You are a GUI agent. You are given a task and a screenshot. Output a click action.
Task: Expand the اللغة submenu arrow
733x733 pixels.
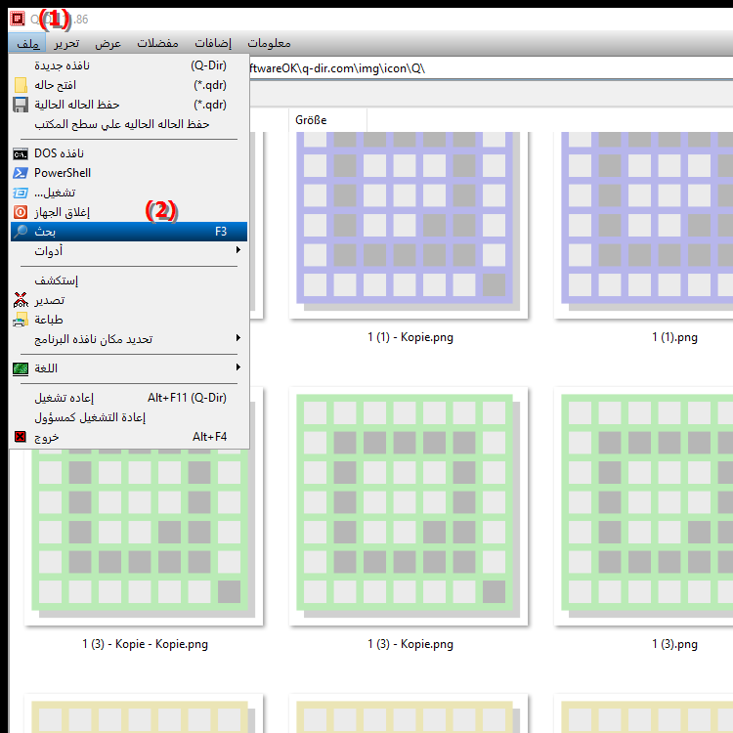237,366
